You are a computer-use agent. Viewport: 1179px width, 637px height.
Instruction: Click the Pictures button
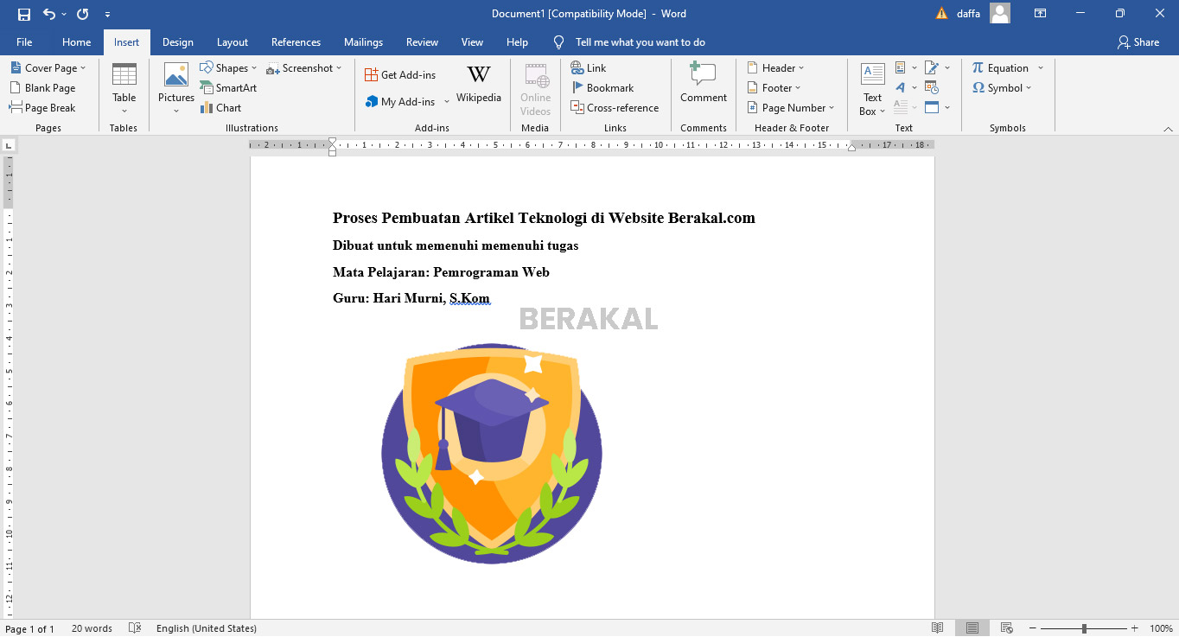click(x=176, y=89)
